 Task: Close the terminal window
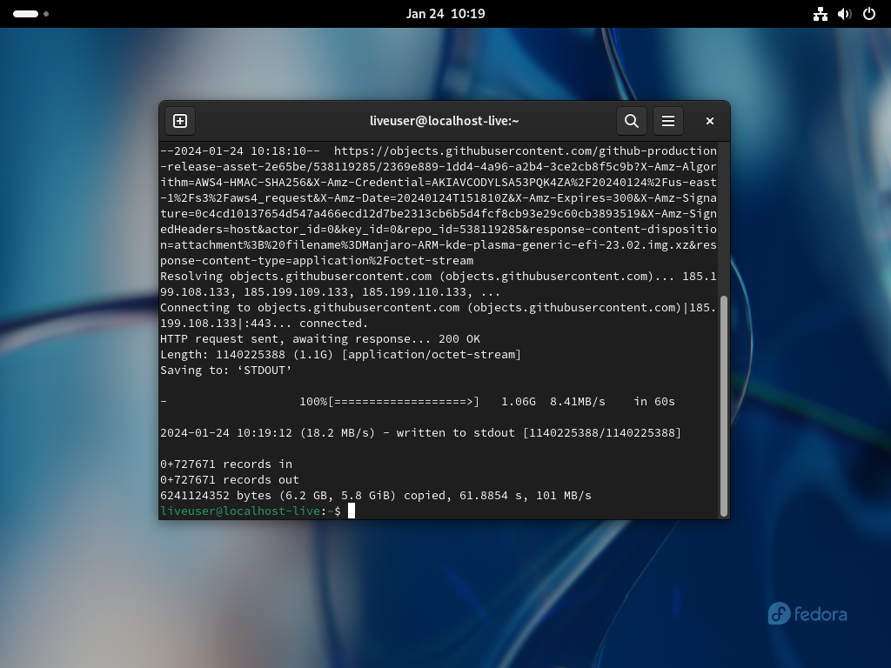[x=710, y=121]
